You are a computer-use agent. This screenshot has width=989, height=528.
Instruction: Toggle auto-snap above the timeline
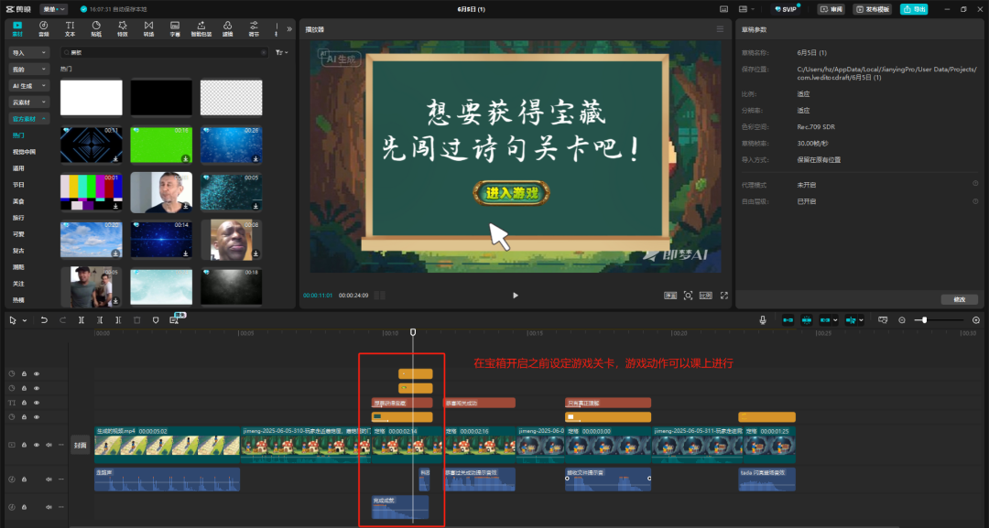pyautogui.click(x=808, y=320)
